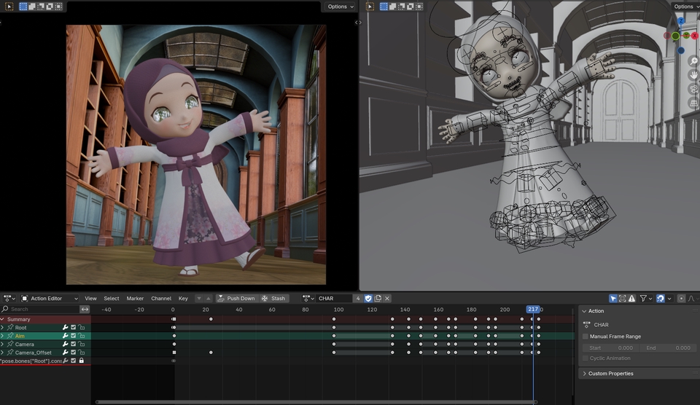Click the Stash button
Screen dimensions: 700x405
pos(274,299)
